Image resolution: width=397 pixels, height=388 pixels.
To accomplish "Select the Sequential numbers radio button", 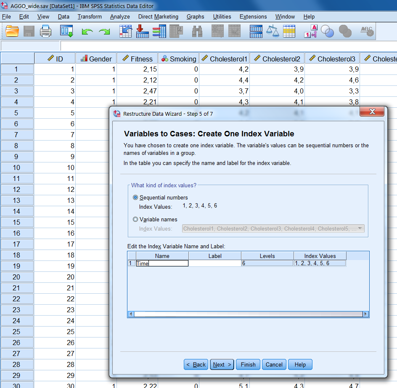I will pos(135,197).
